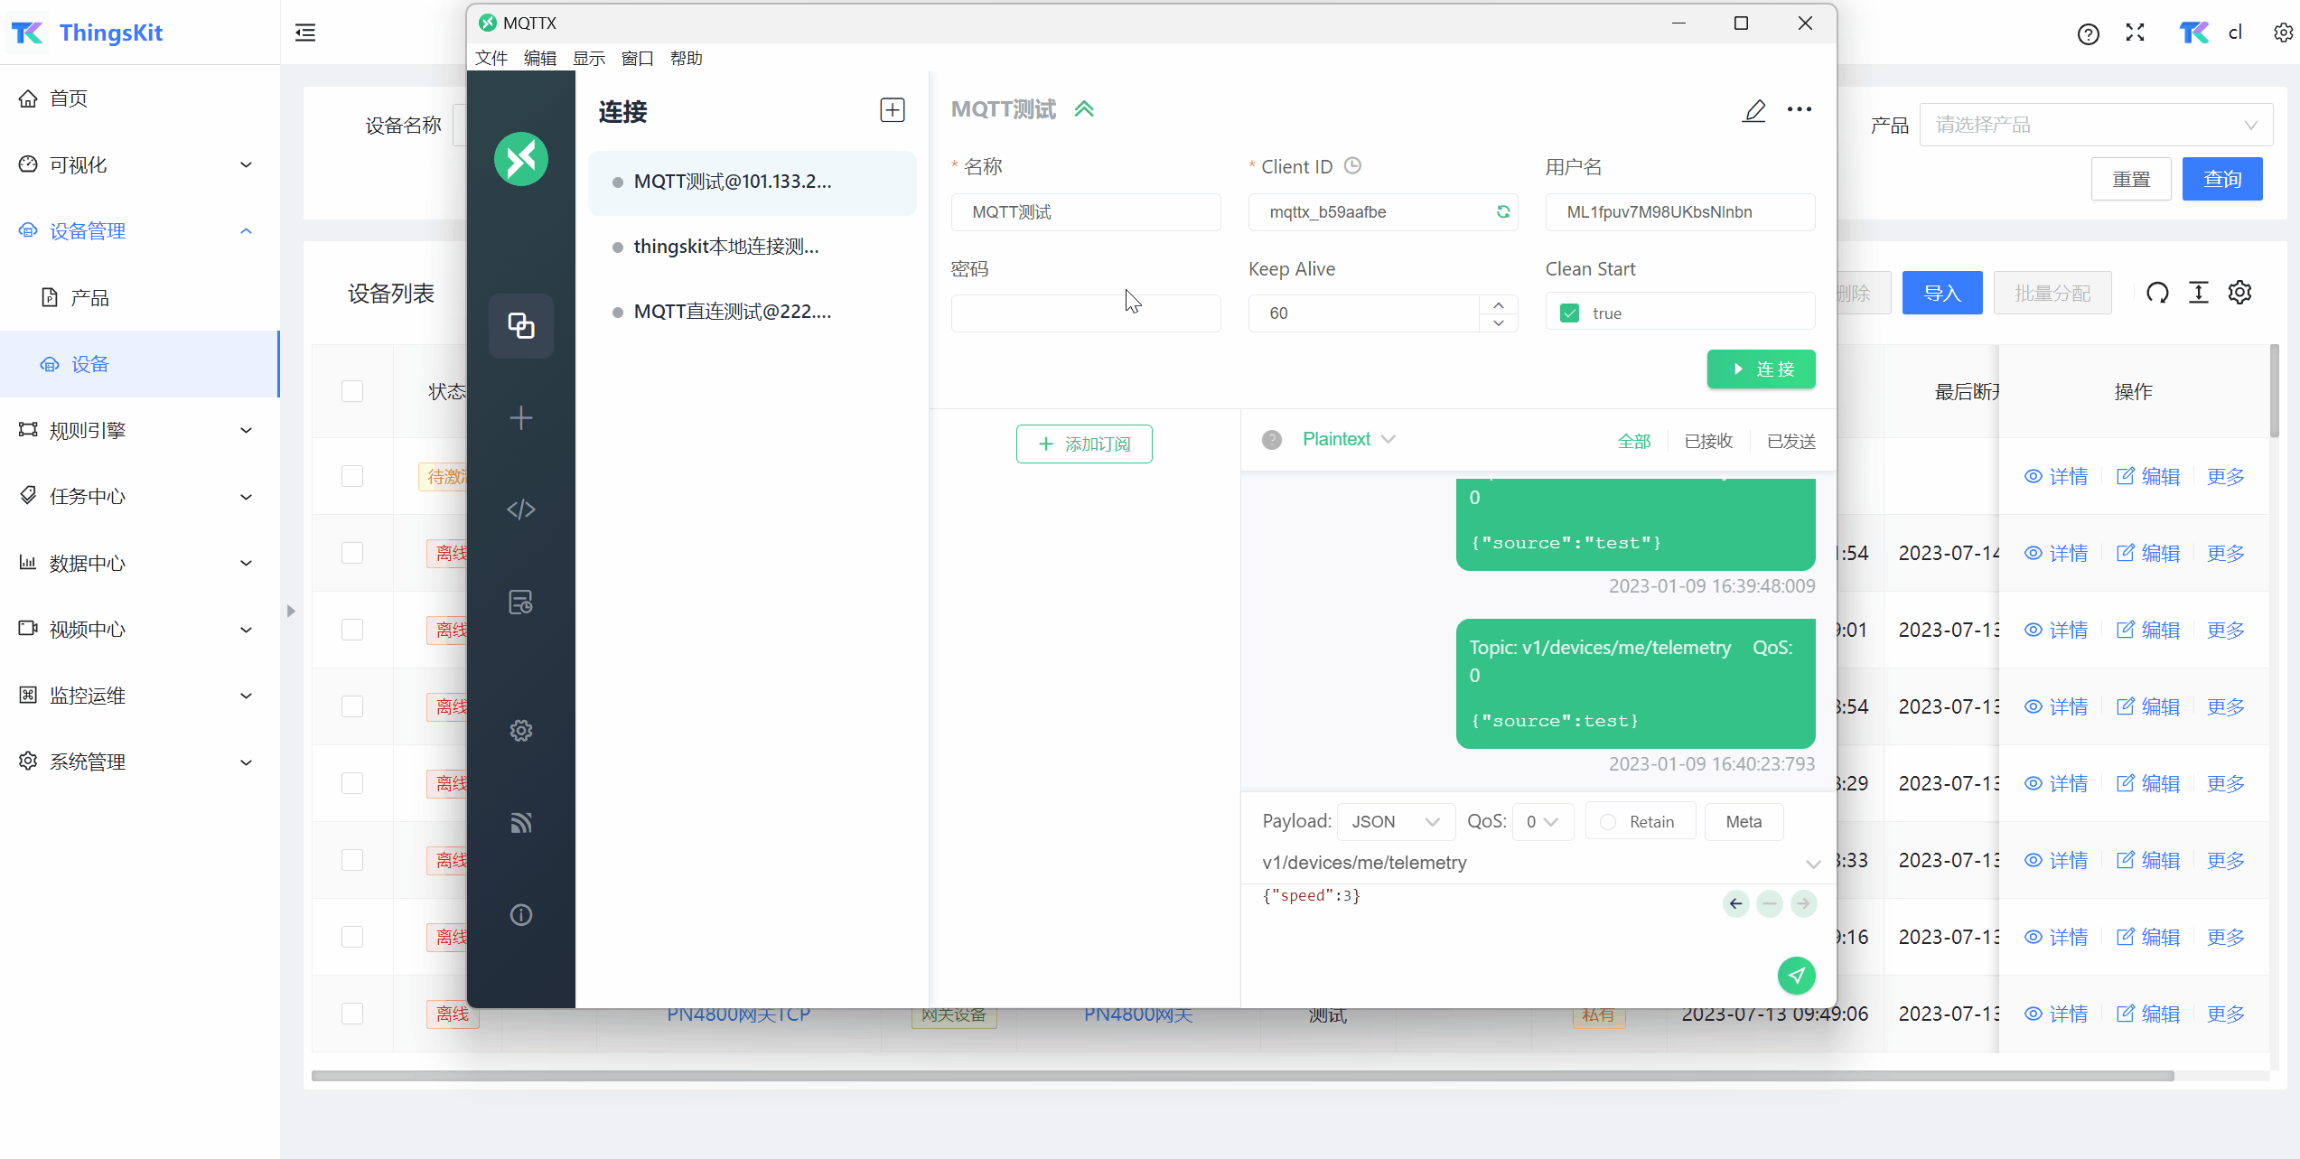The height and width of the screenshot is (1159, 2300).
Task: Click the send message paper plane button
Action: point(1796,975)
